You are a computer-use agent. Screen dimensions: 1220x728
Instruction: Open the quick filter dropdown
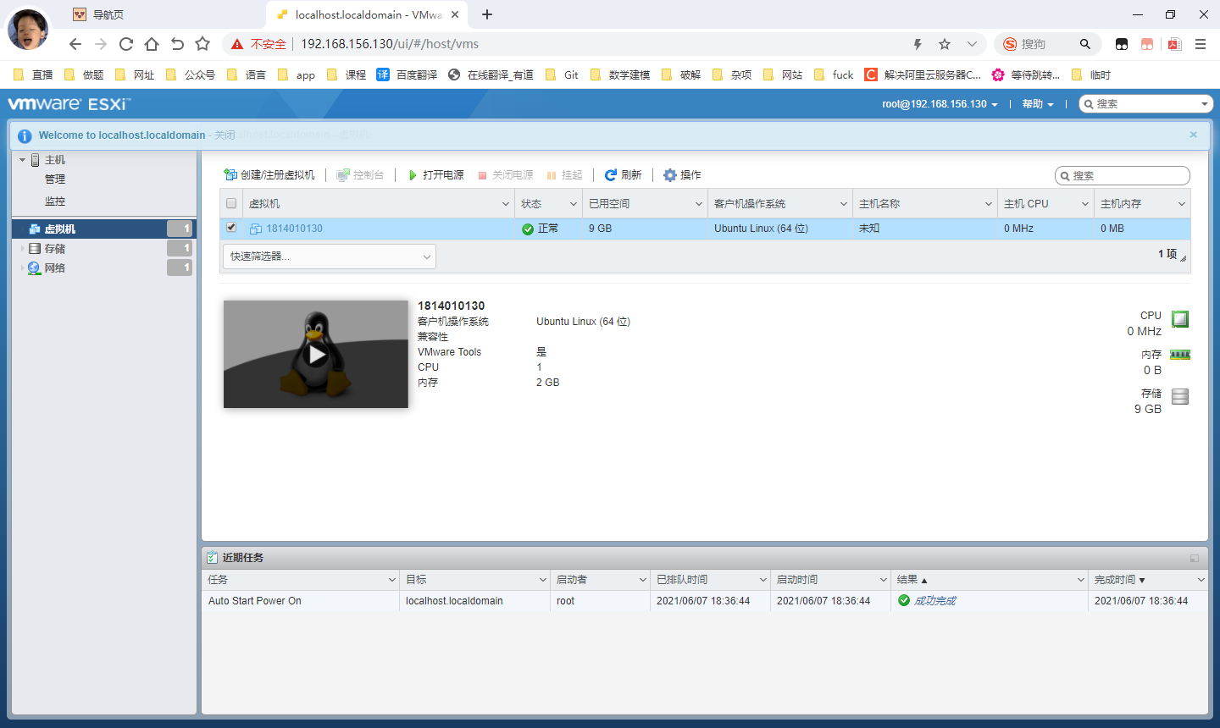click(330, 256)
